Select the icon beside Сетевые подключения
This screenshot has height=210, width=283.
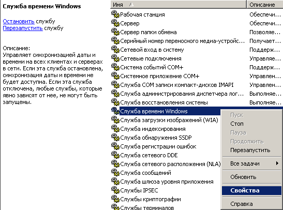tap(115, 58)
